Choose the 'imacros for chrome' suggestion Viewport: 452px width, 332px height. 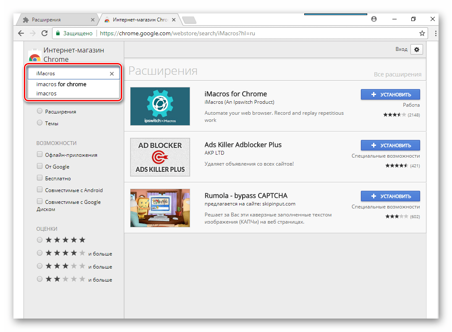tap(61, 84)
